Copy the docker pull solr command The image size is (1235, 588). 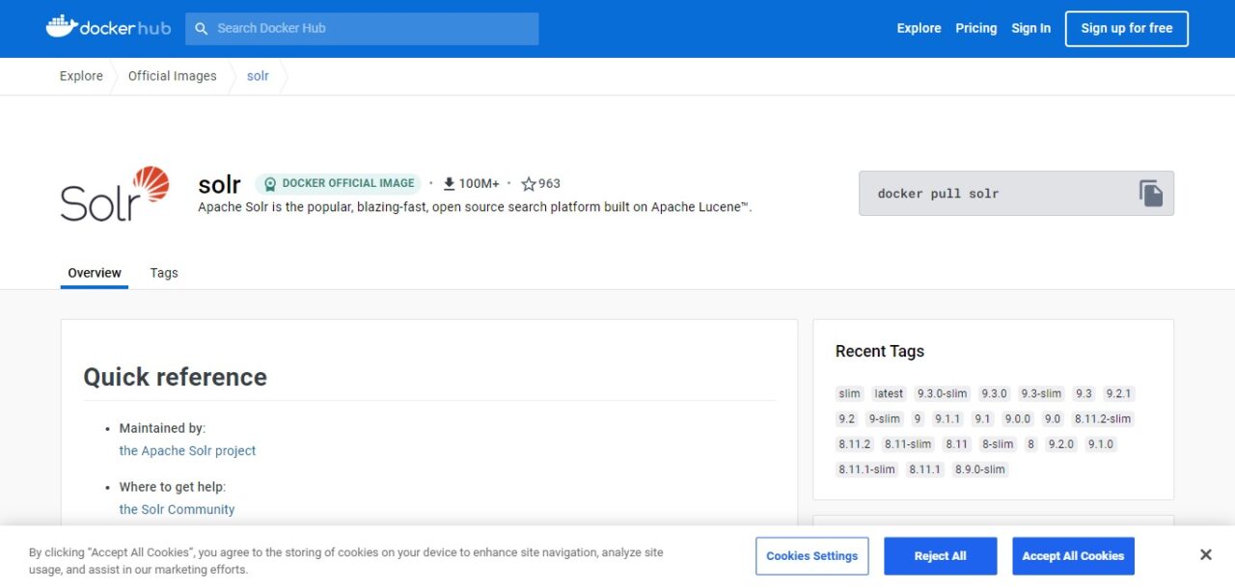1150,194
